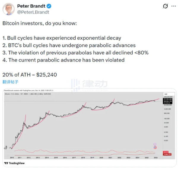Image resolution: width=178 pixels, height=170 pixels.
Task: Click the 翻译帖子 translate post link
Action: [x=10, y=81]
